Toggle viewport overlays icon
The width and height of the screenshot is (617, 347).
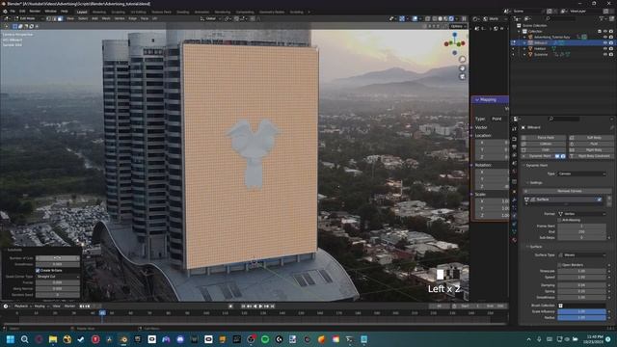coord(416,18)
